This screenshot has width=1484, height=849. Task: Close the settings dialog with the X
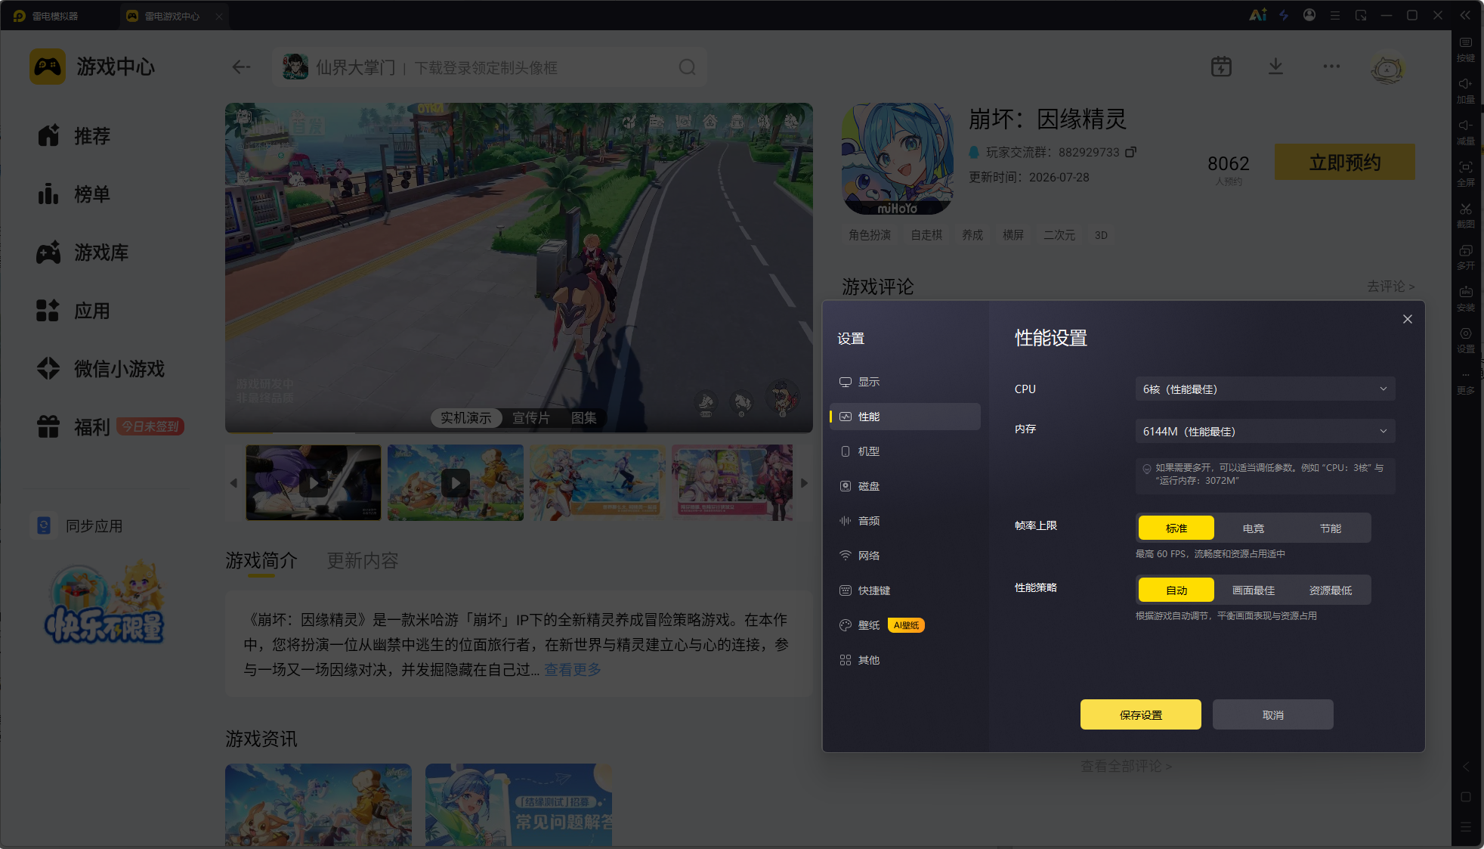pyautogui.click(x=1407, y=319)
